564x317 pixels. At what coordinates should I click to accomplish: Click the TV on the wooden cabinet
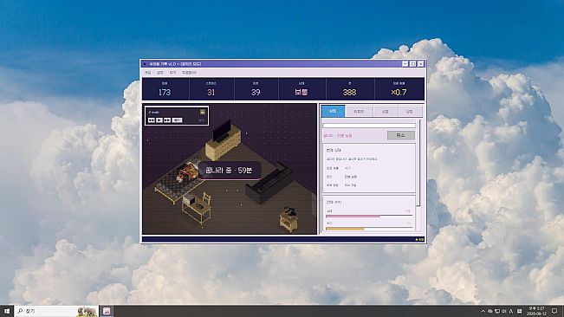pos(222,130)
